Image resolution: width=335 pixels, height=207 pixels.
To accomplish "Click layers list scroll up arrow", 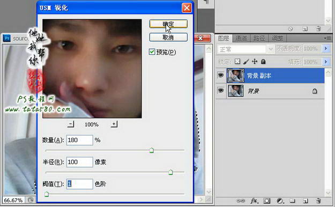I will pos(328,72).
